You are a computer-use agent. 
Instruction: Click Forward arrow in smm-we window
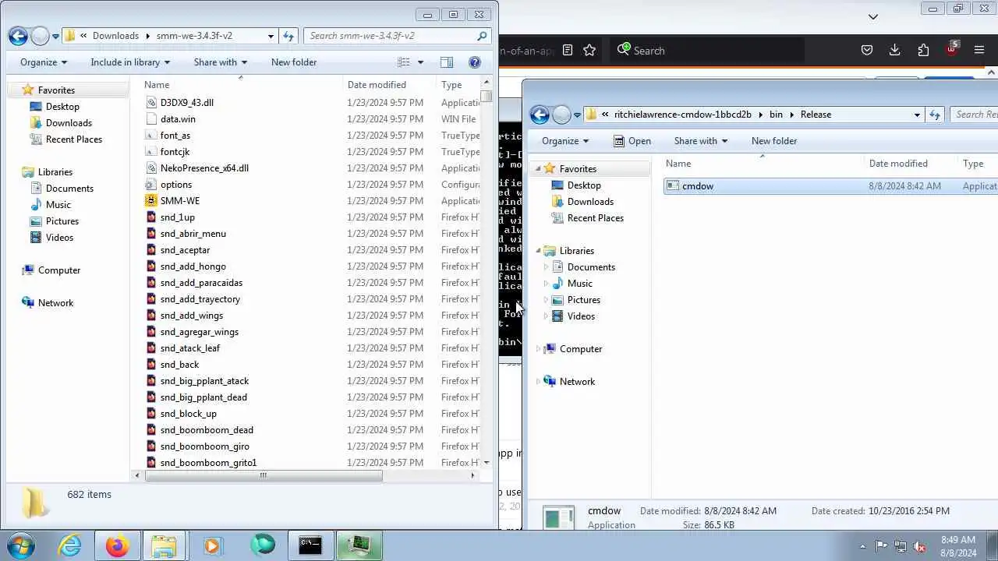point(40,36)
